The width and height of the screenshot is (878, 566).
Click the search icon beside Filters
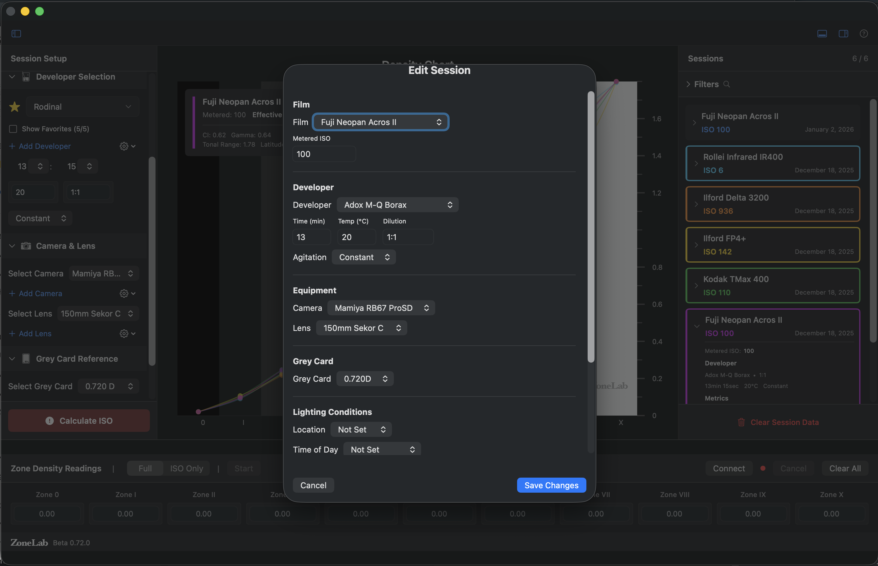[727, 84]
